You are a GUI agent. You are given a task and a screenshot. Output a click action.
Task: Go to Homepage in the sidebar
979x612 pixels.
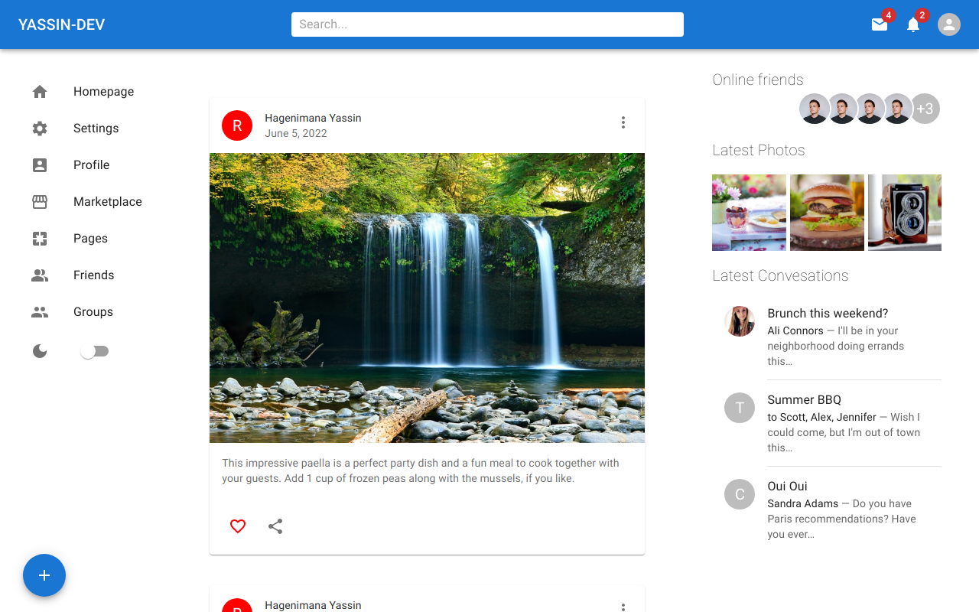click(x=103, y=92)
